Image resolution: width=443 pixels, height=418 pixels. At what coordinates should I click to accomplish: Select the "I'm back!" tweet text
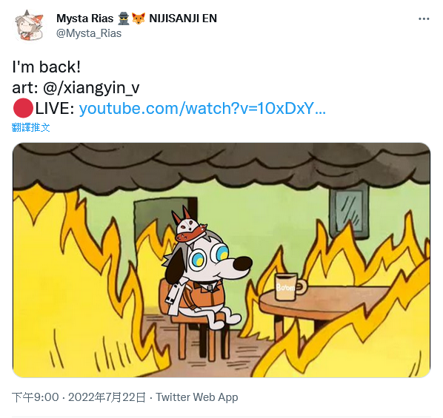(47, 67)
